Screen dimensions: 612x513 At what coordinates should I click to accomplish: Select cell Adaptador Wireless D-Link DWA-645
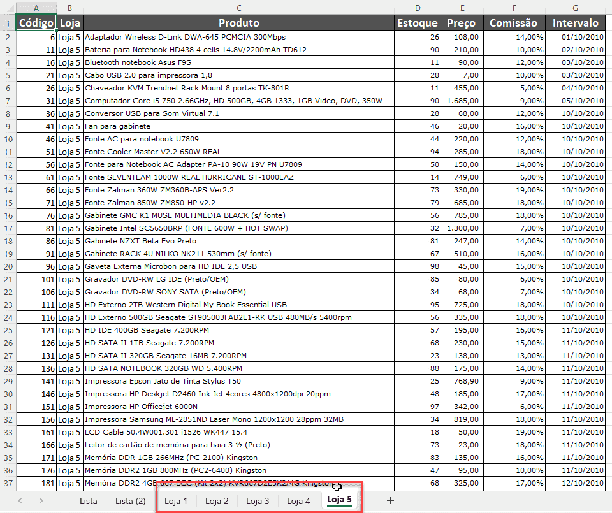click(x=239, y=37)
